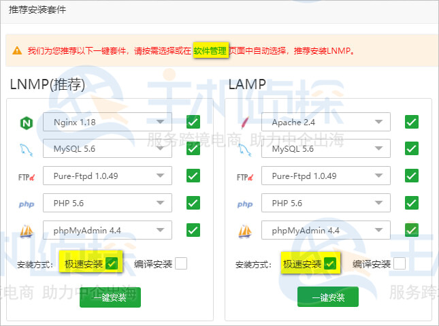Click the MySQL dolphin icon in LNMP
This screenshot has width=439, height=326.
click(27, 150)
